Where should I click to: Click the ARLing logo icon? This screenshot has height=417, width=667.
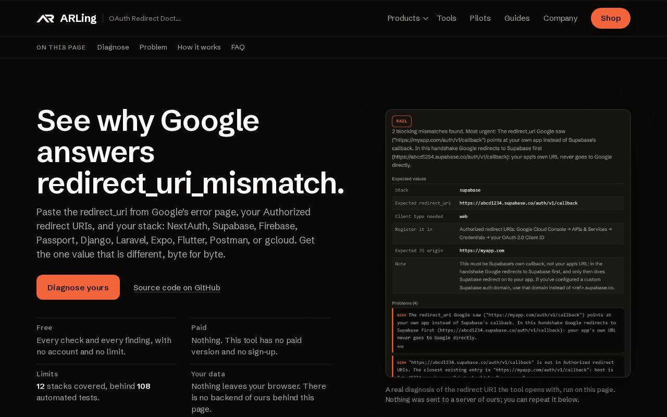click(45, 18)
